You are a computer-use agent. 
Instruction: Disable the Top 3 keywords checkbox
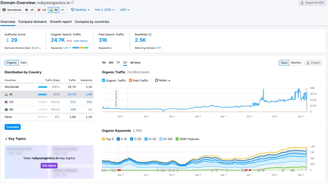click(x=103, y=139)
